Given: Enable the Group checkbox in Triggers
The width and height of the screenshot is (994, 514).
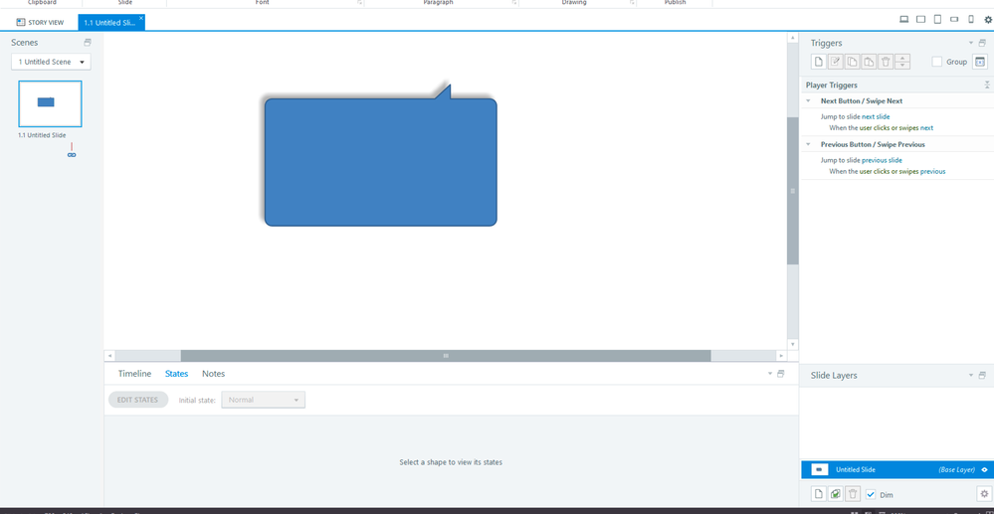Looking at the screenshot, I should click(937, 62).
